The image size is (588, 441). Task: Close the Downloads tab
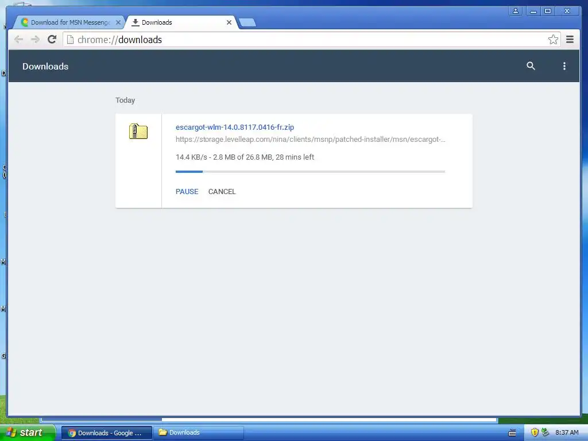click(229, 22)
